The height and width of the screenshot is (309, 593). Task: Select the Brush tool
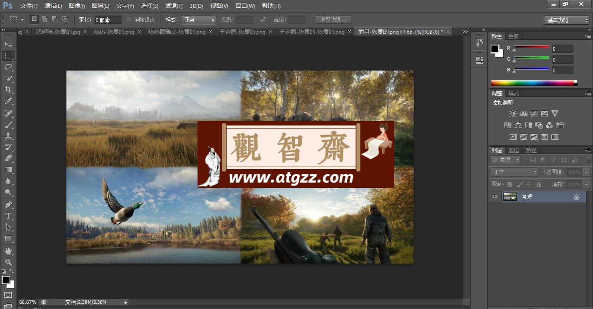pyautogui.click(x=8, y=125)
